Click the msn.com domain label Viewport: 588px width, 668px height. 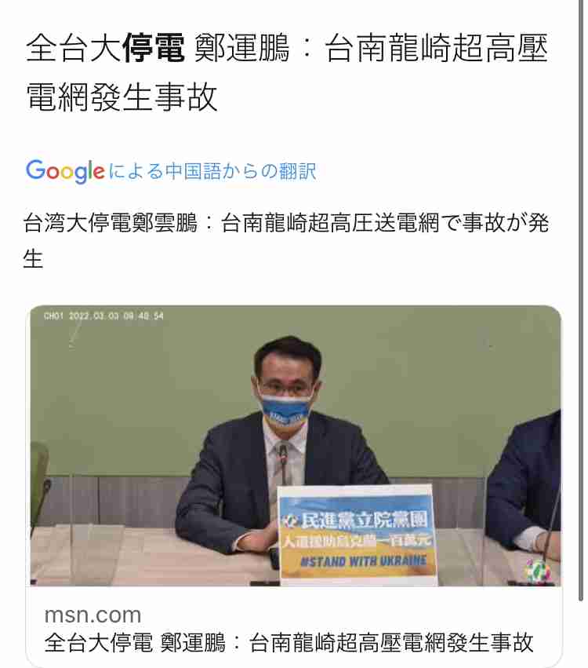[x=93, y=615]
